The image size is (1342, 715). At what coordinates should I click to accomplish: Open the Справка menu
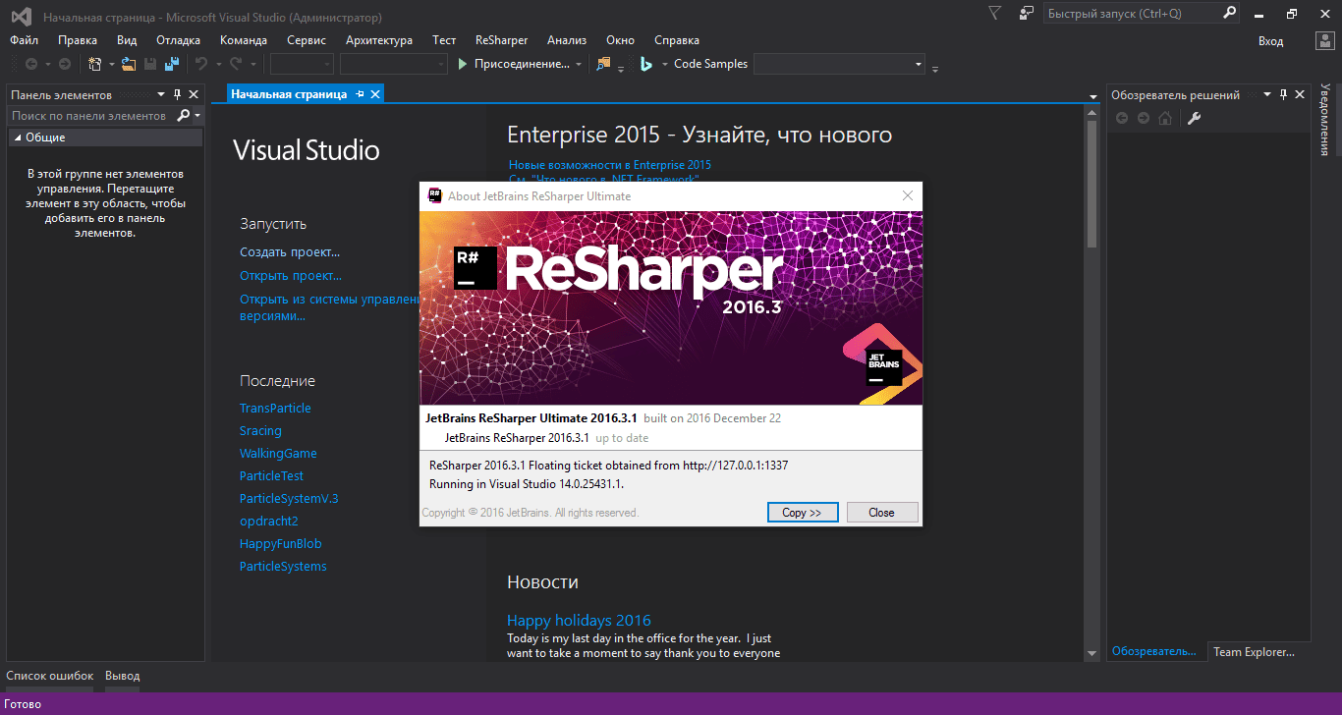click(676, 40)
